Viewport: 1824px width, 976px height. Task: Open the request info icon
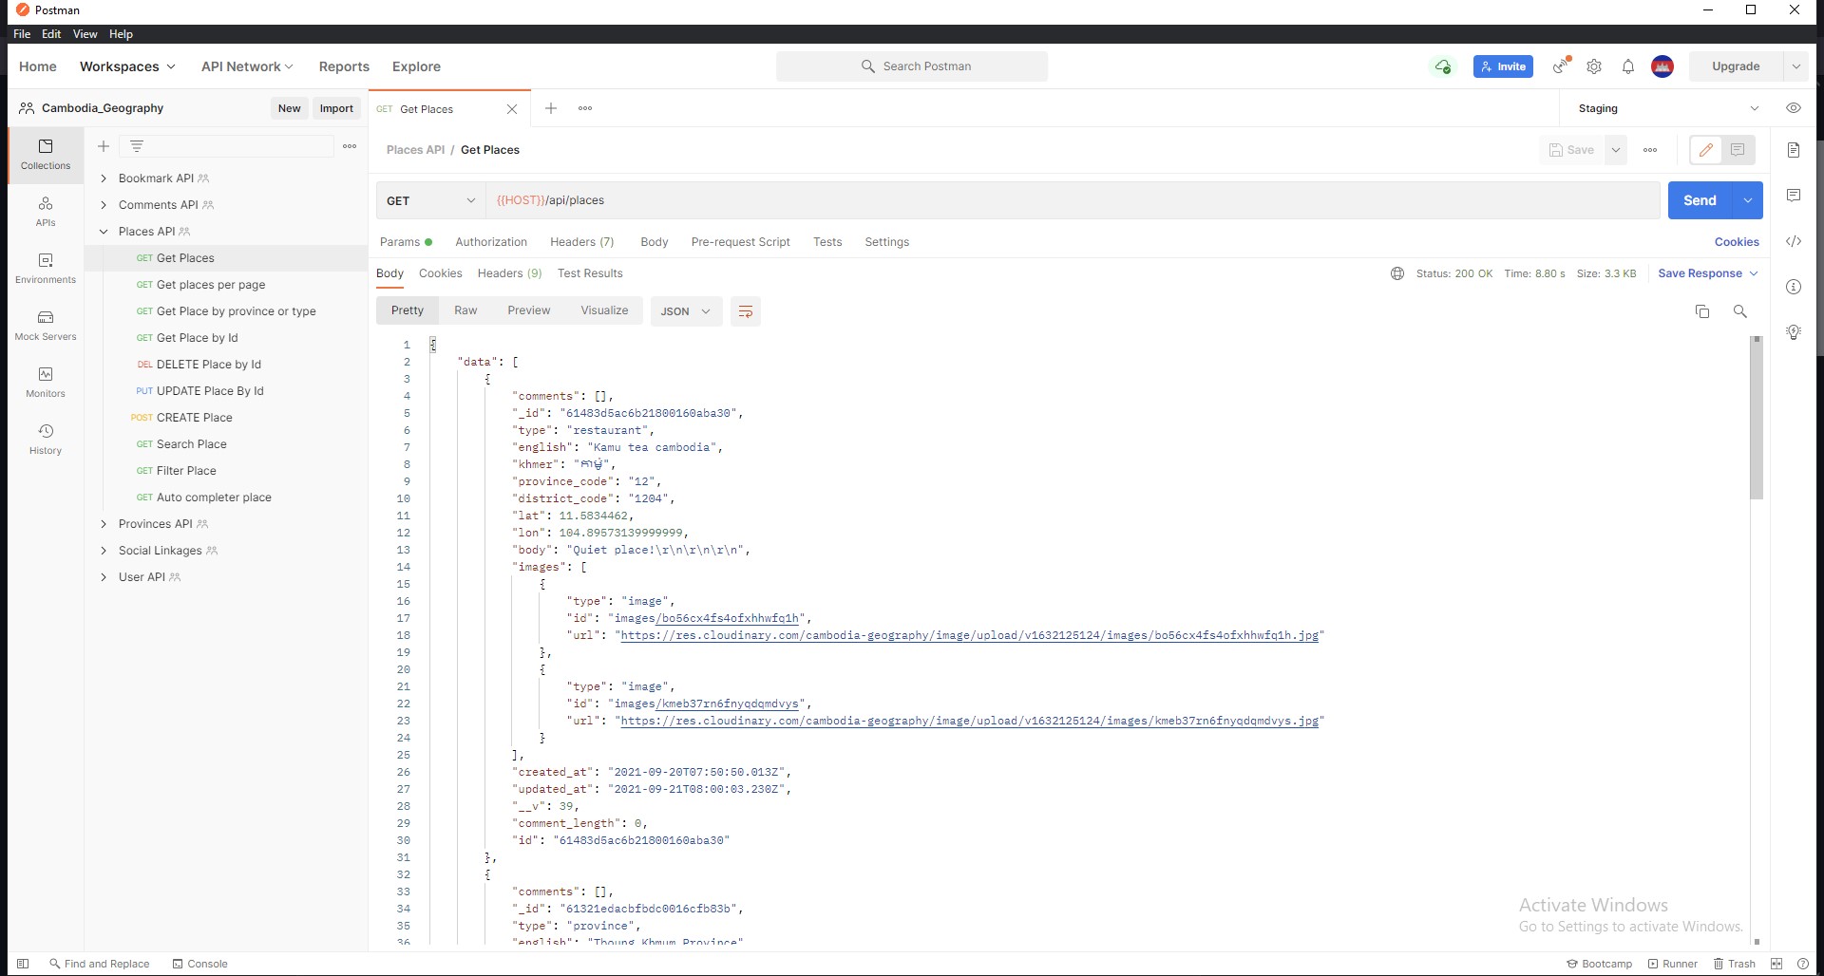(1794, 287)
